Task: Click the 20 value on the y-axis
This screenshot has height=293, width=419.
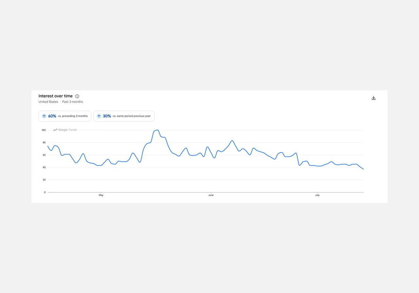Action: [x=44, y=180]
